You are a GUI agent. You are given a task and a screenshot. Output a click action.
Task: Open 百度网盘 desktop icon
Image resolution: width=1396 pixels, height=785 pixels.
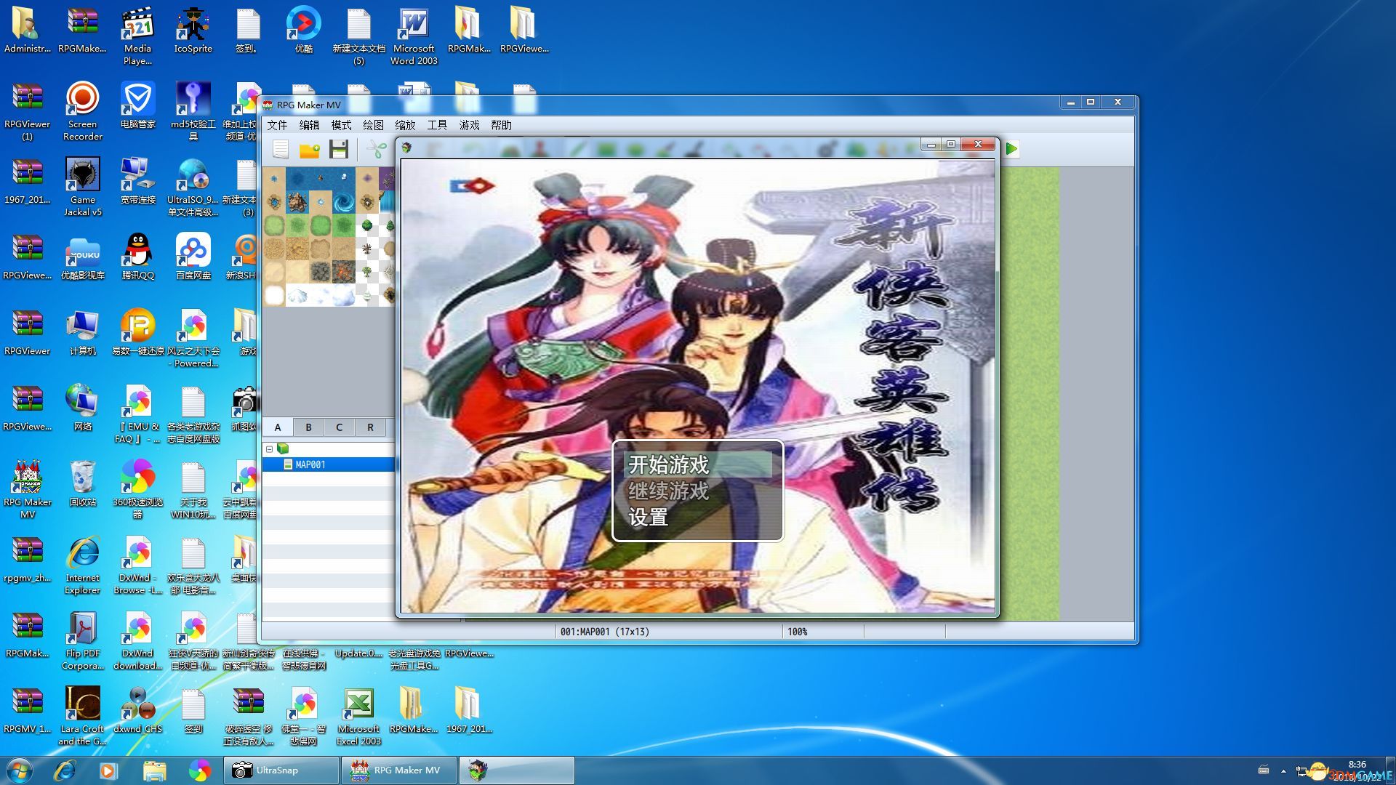[193, 257]
